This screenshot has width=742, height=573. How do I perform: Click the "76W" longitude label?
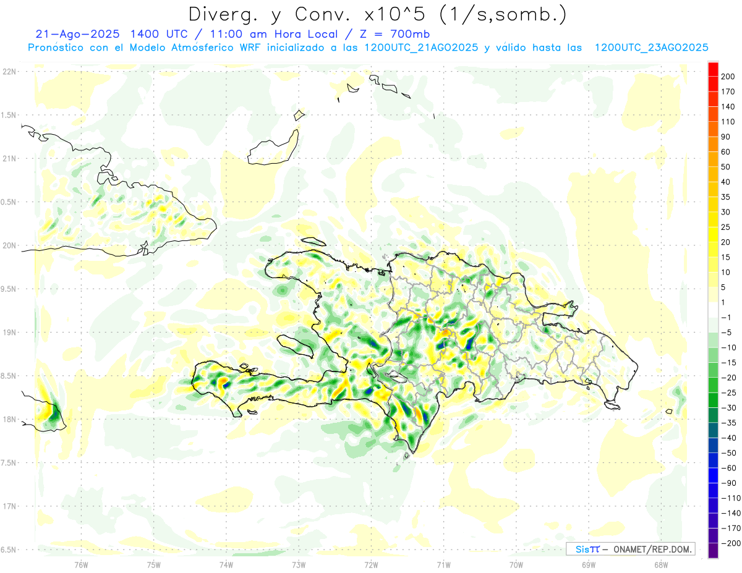coord(81,564)
